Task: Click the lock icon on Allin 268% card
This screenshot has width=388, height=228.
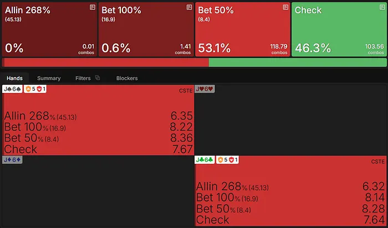Action: 92,7
